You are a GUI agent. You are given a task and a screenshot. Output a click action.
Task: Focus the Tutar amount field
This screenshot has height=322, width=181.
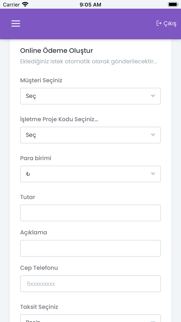point(90,213)
